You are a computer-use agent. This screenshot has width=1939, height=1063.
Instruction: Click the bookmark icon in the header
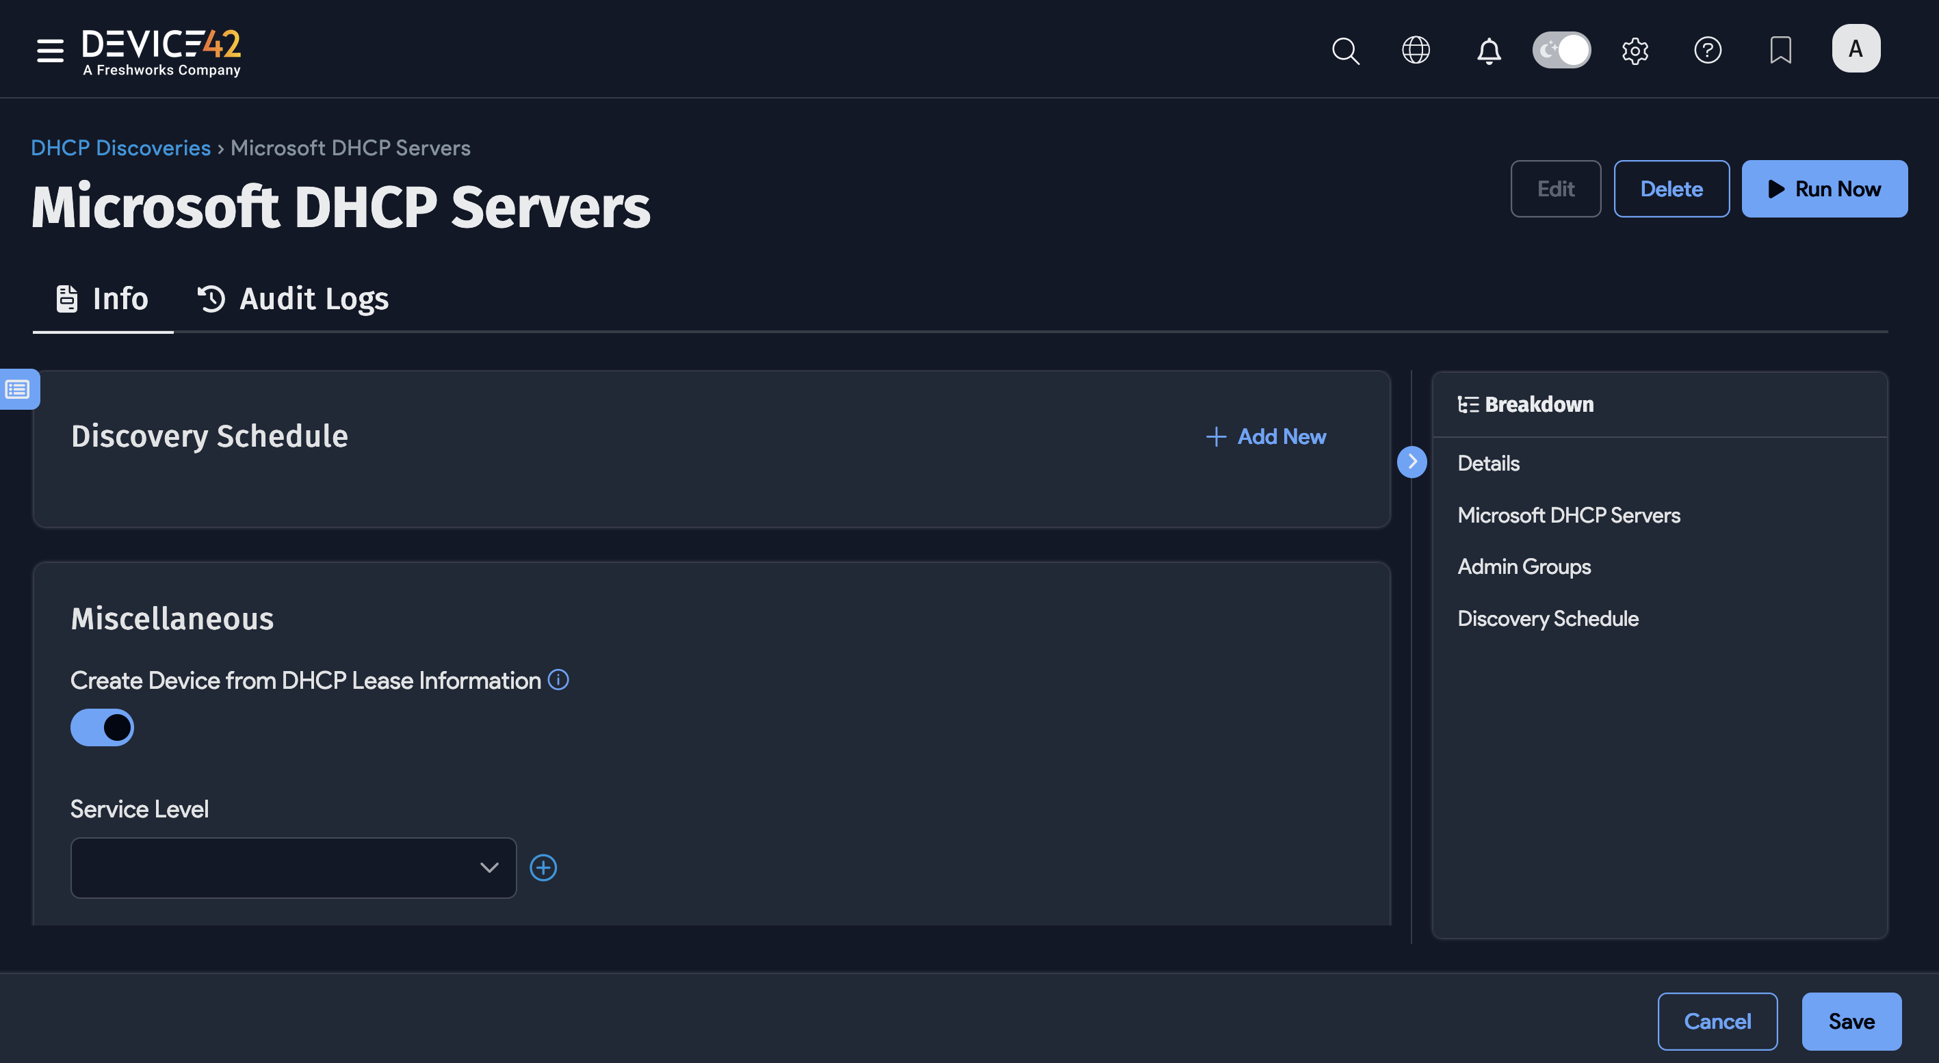click(1780, 51)
